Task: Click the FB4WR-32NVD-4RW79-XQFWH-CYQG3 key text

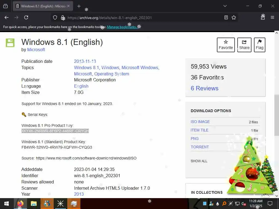Action: tap(57, 147)
